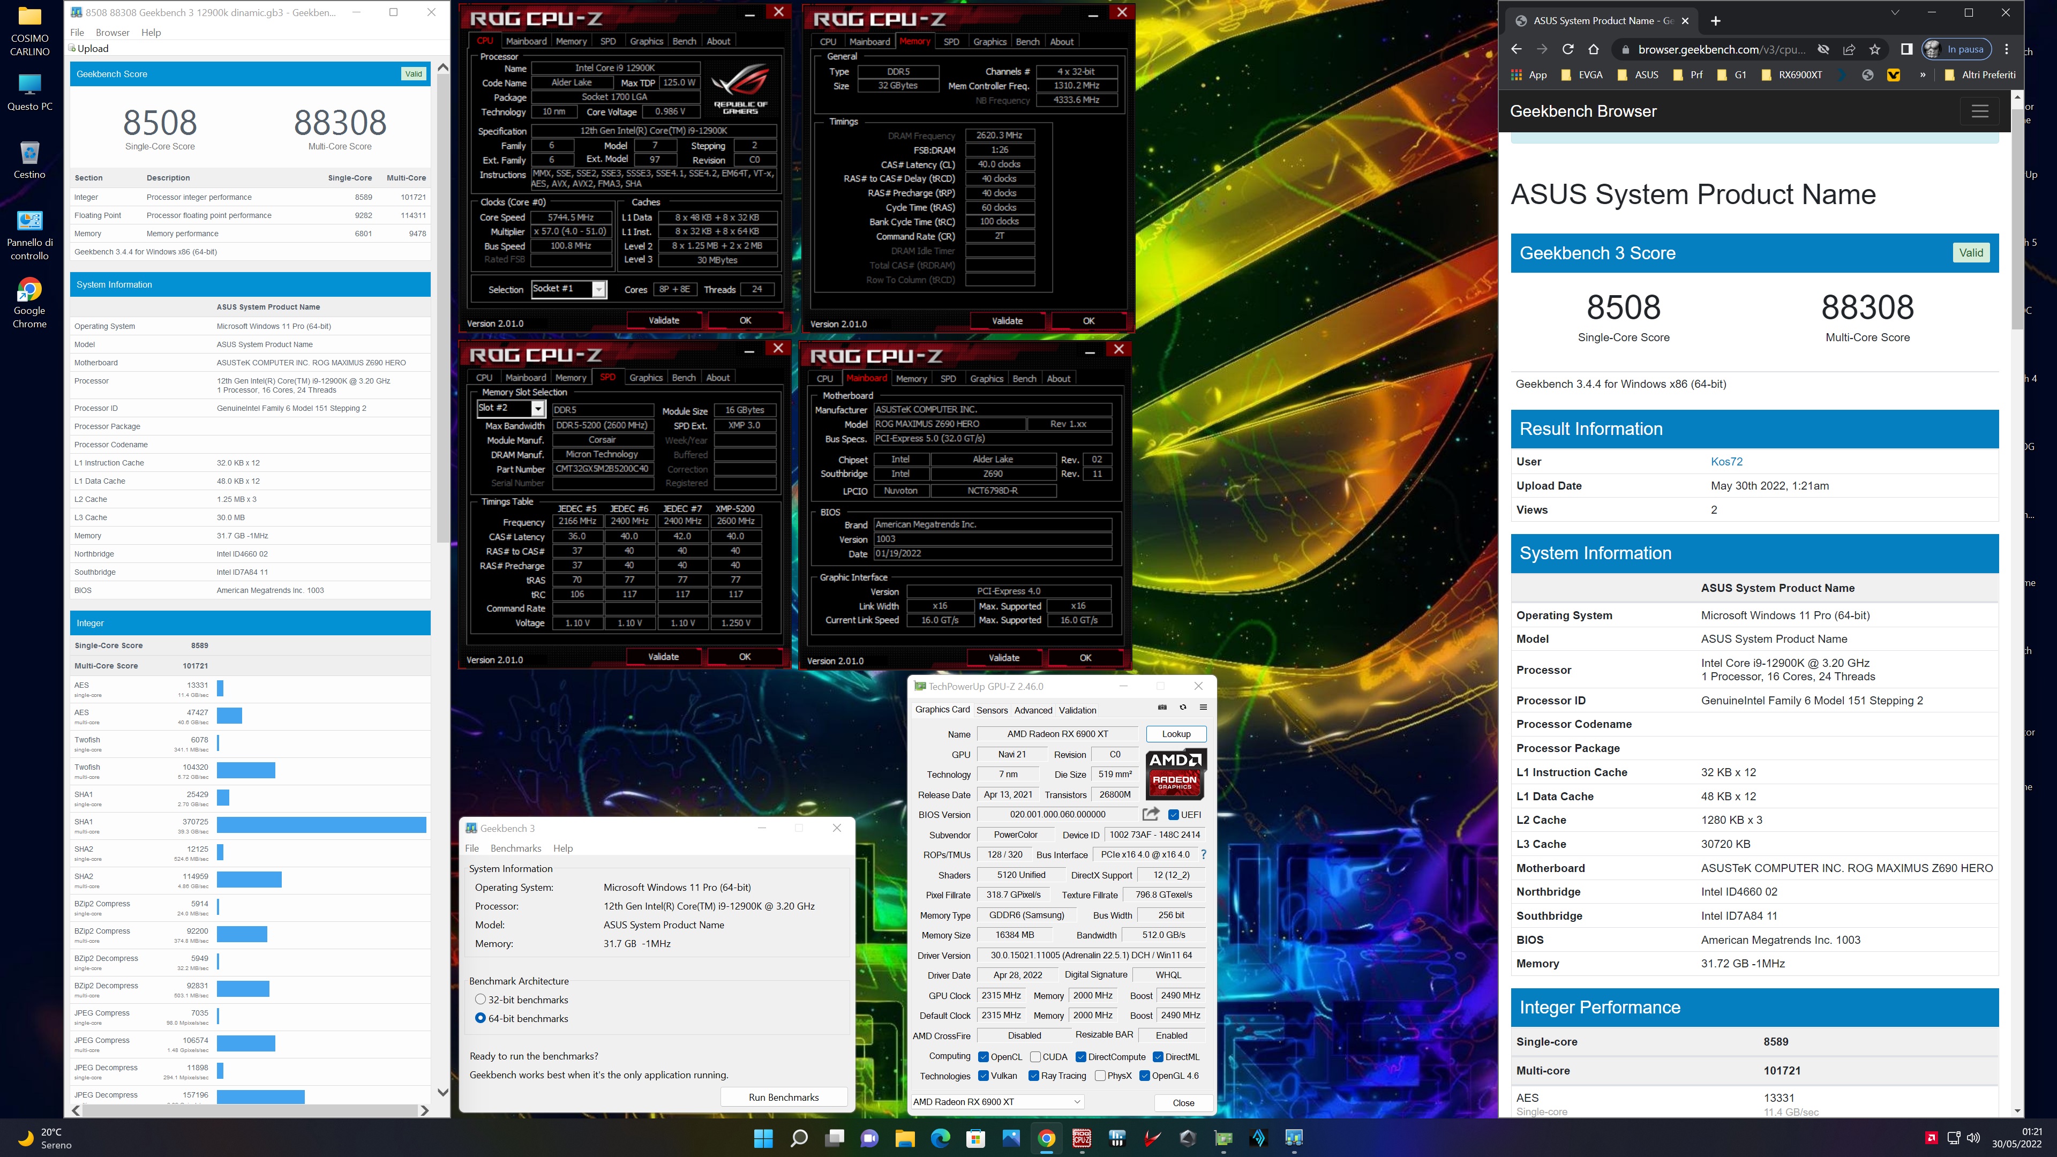The height and width of the screenshot is (1157, 2057).
Task: Click Chrome's reload page icon
Action: tap(1567, 49)
